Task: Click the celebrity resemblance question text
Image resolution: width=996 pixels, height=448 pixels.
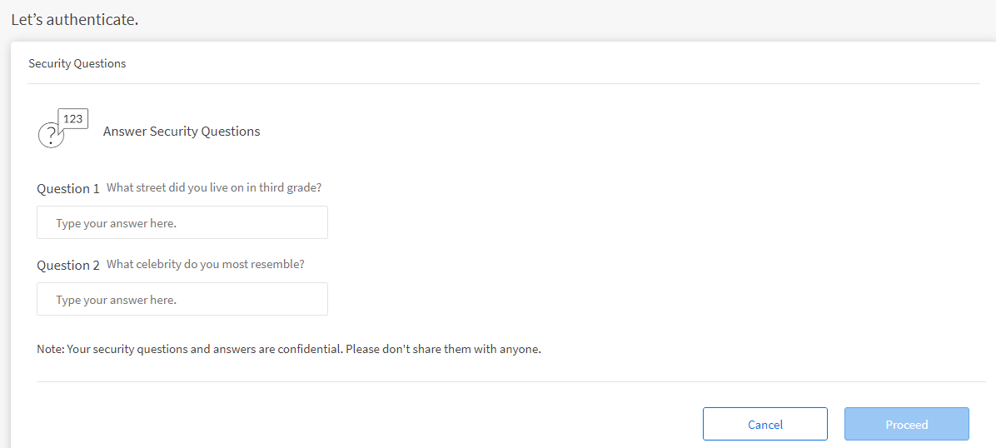Action: coord(206,265)
